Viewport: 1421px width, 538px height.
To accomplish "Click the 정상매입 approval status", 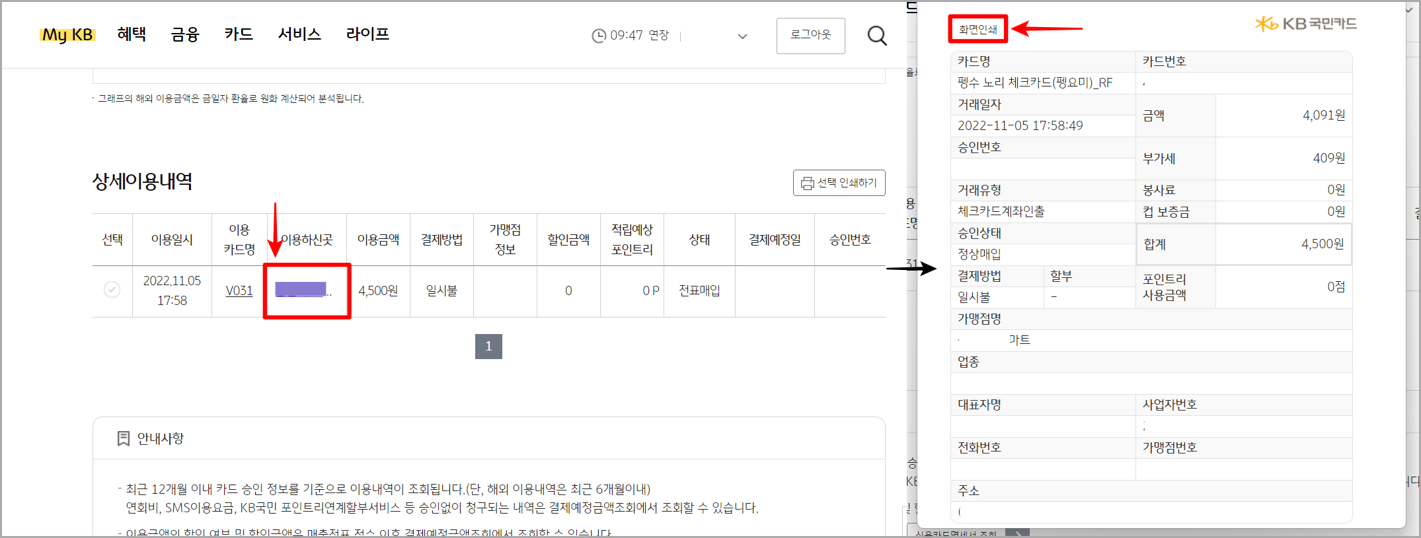I will [x=979, y=254].
